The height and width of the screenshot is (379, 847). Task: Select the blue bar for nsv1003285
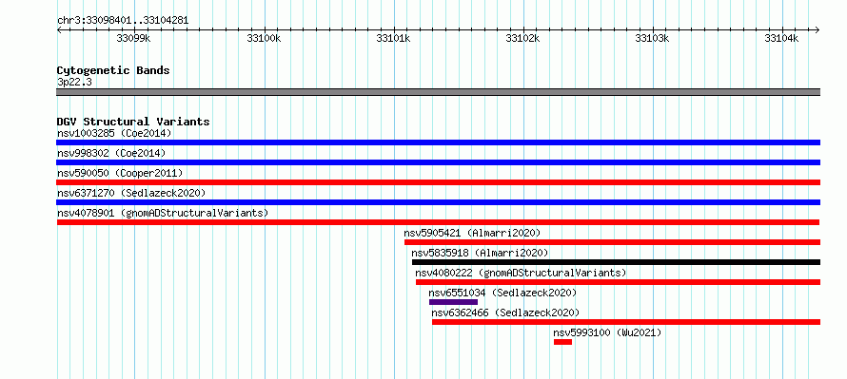click(x=438, y=142)
